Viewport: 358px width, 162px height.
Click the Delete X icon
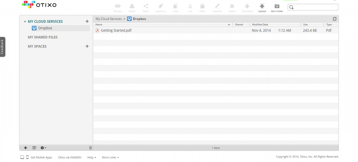point(232,6)
